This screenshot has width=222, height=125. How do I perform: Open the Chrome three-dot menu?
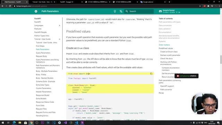pyautogui.click(x=220, y=6)
